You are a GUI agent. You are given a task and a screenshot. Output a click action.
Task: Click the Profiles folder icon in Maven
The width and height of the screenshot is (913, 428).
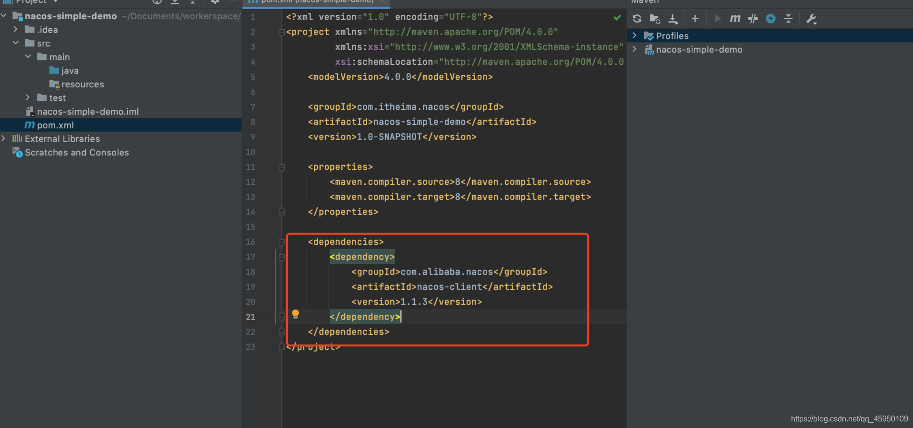(649, 36)
